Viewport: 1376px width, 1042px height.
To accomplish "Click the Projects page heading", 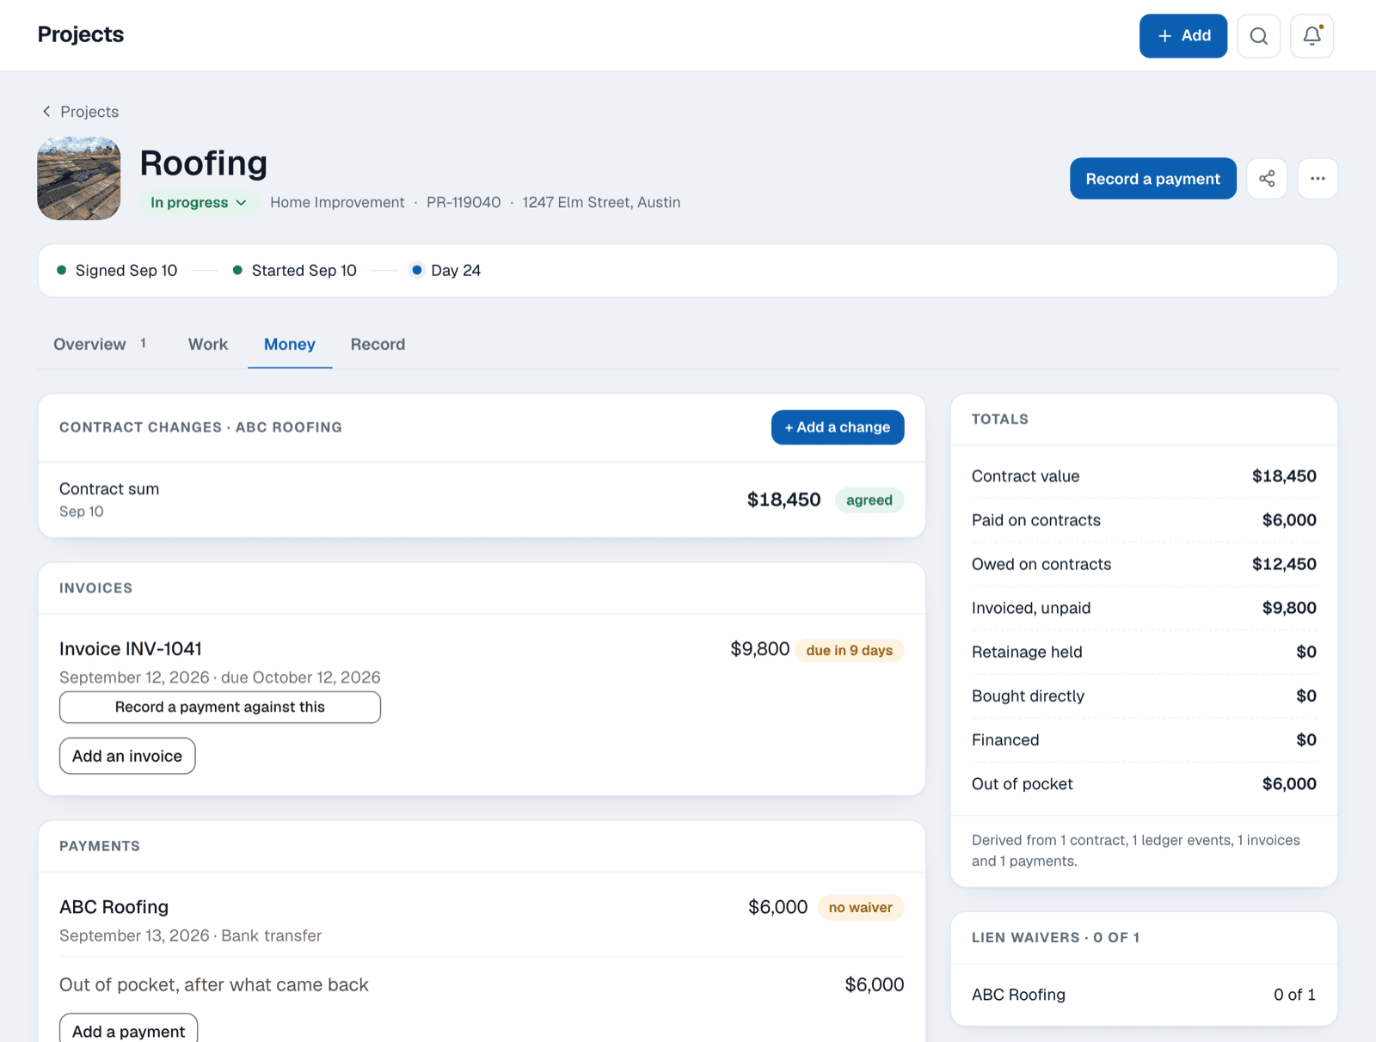I will tap(81, 35).
